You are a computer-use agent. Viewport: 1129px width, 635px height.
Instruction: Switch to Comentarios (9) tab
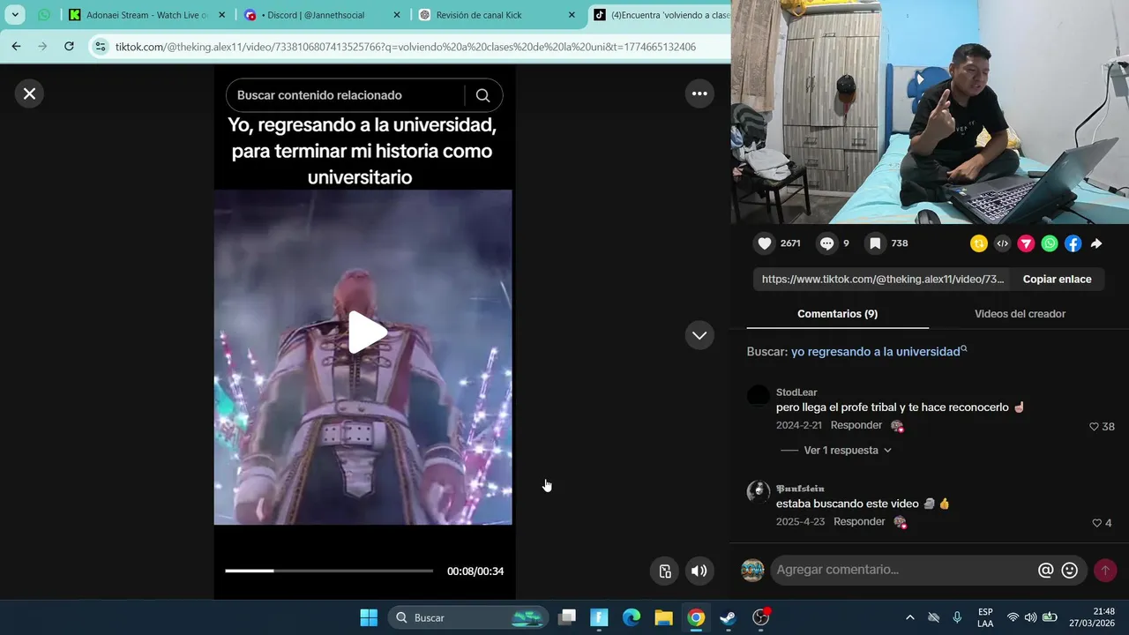pos(837,314)
